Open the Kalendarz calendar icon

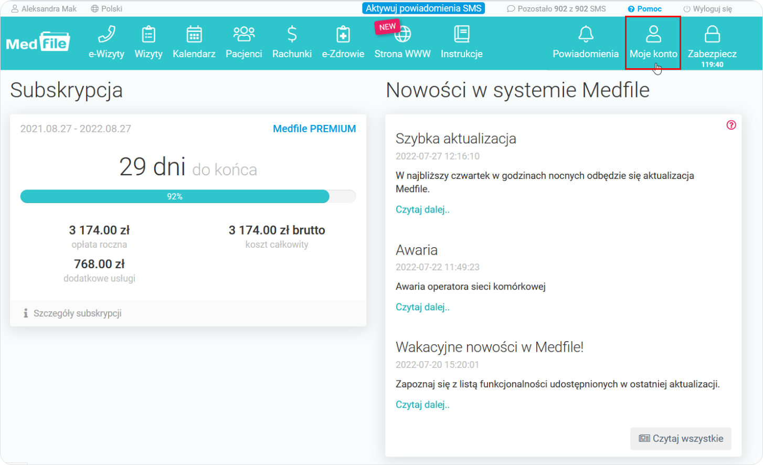pos(194,34)
